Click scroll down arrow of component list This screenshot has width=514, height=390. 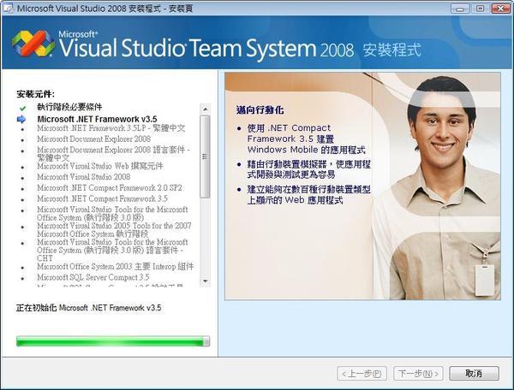pyautogui.click(x=206, y=281)
